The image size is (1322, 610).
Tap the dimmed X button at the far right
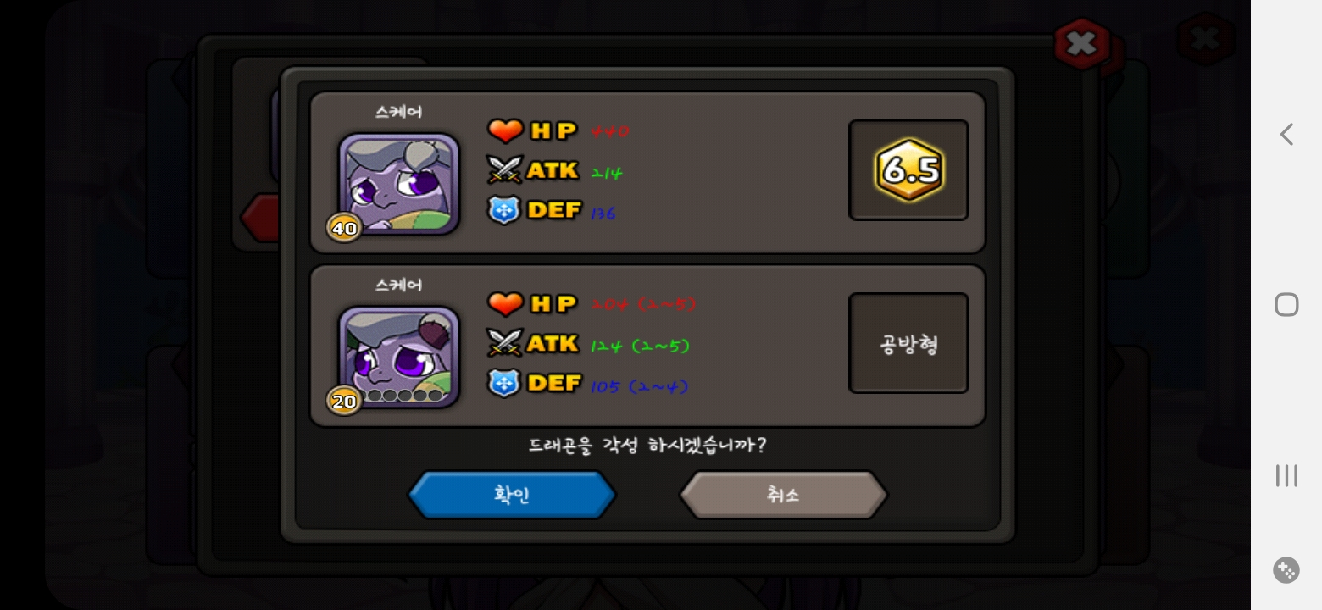pos(1205,39)
